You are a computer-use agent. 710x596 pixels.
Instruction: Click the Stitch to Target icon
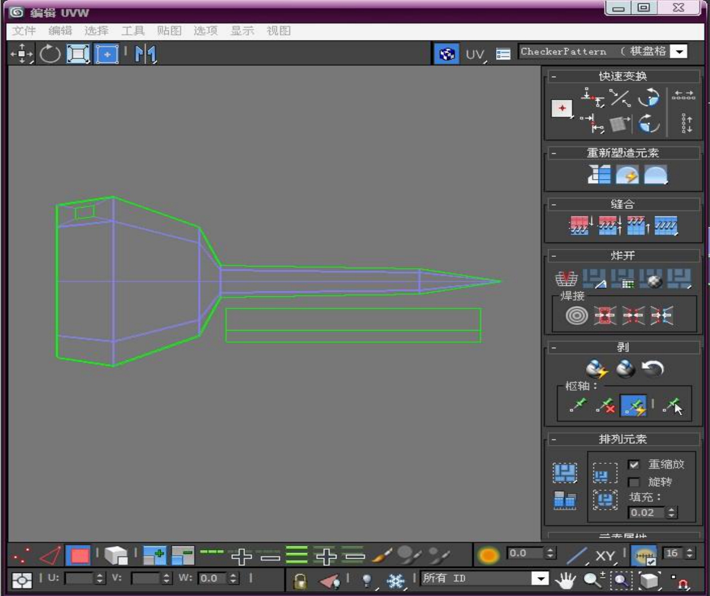pyautogui.click(x=580, y=225)
